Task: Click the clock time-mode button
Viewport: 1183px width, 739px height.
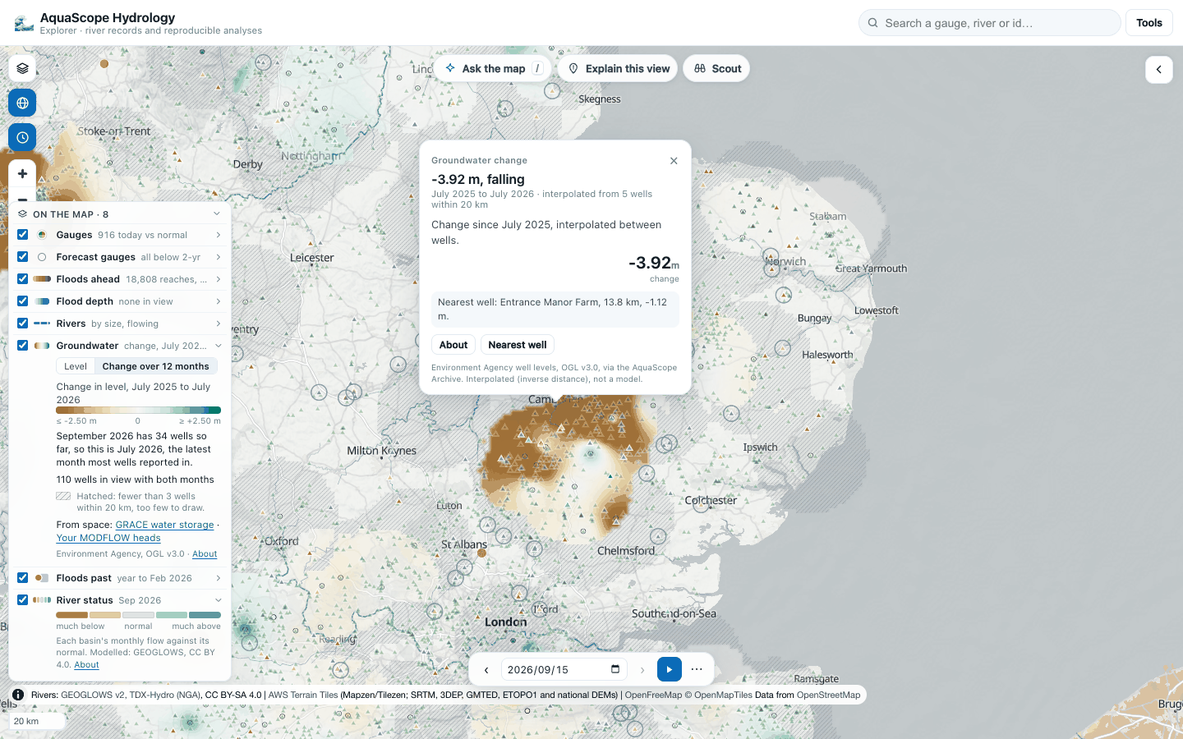Action: [x=22, y=137]
